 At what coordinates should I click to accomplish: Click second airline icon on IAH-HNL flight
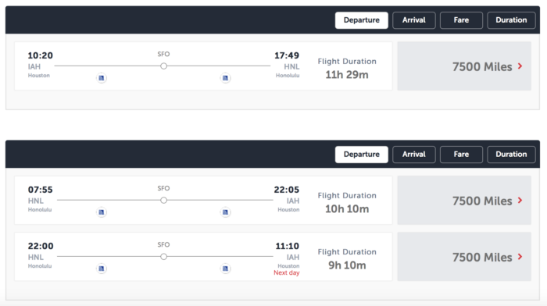225,78
